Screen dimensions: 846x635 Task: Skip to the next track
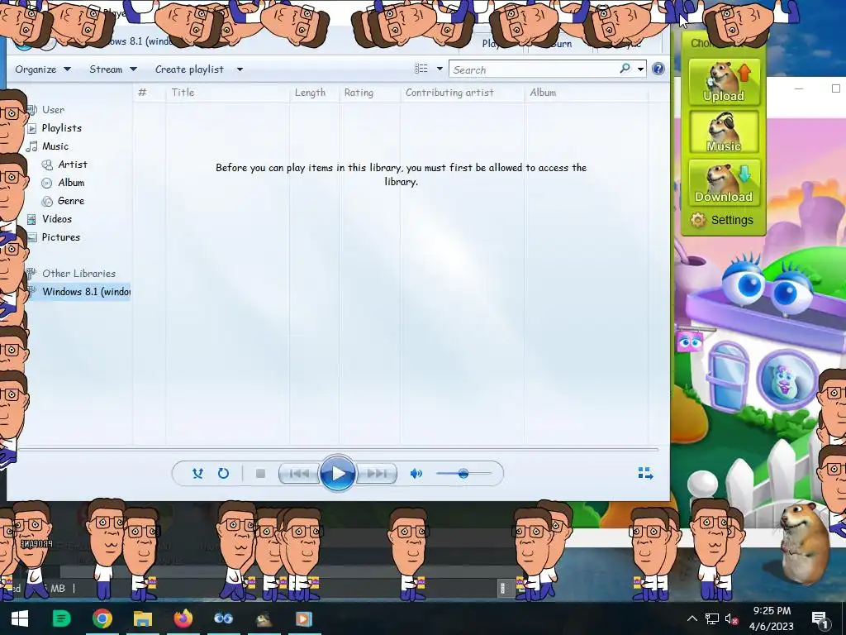(x=377, y=474)
